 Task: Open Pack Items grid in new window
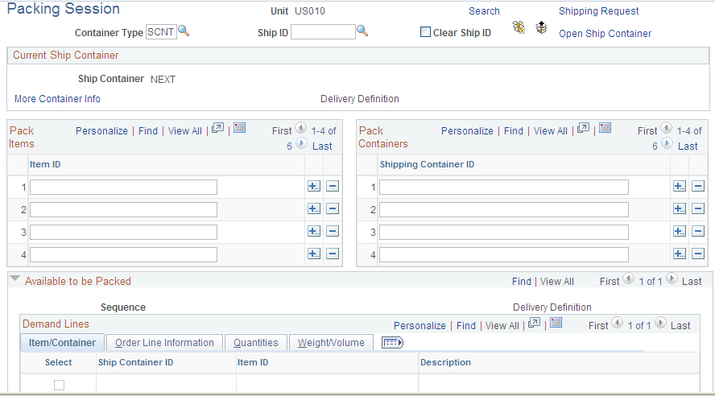pyautogui.click(x=218, y=128)
